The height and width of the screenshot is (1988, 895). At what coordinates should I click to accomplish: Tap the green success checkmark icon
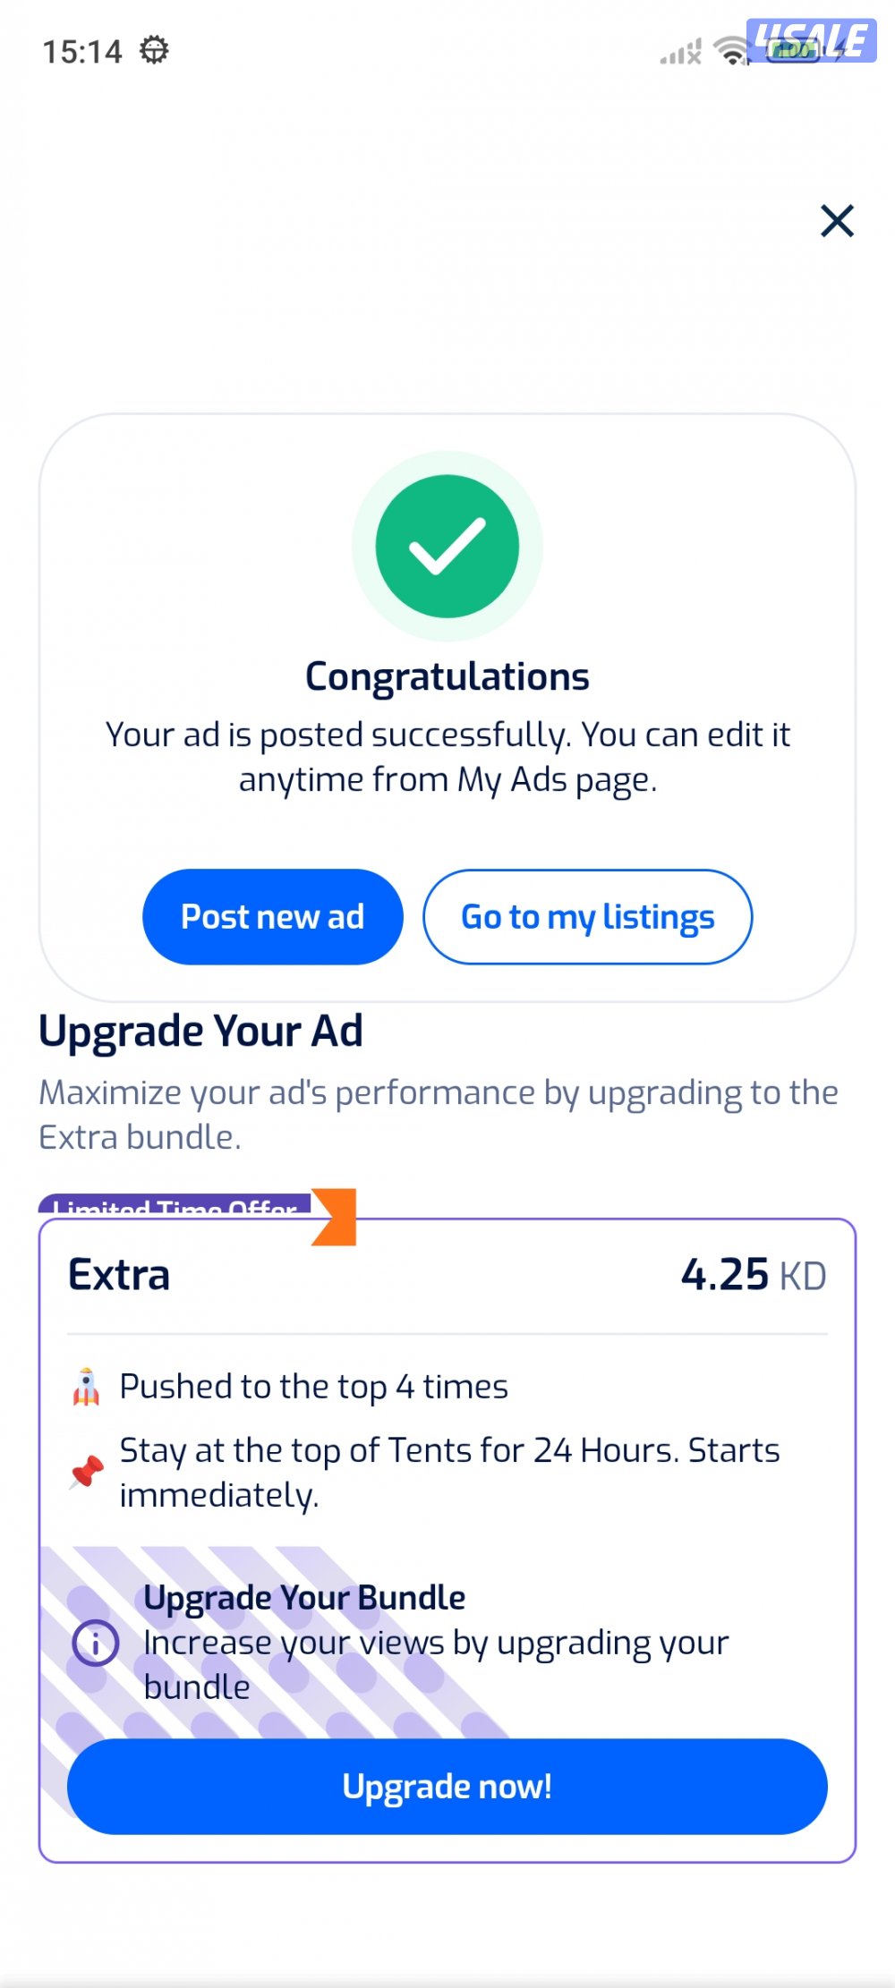[x=447, y=546]
